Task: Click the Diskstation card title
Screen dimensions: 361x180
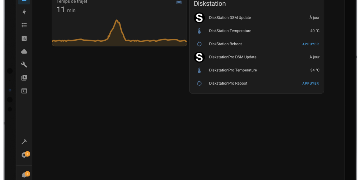Action: pos(210,4)
